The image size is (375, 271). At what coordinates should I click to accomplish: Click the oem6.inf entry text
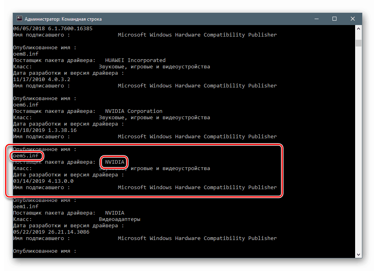tap(25, 105)
